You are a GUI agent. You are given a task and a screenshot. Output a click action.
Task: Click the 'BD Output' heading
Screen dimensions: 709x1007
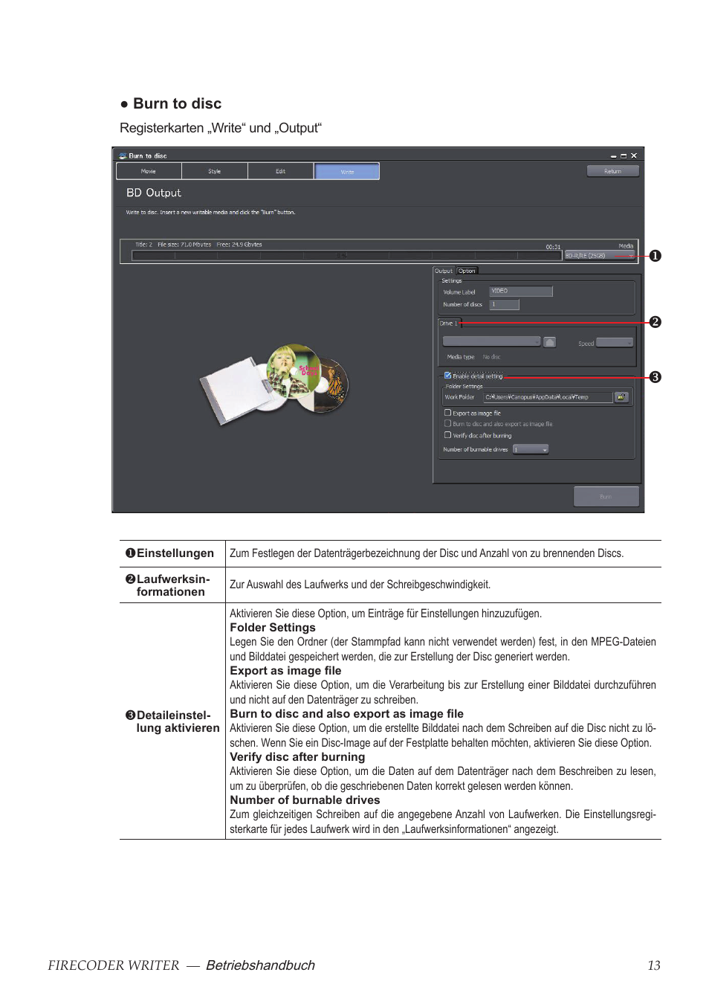point(154,193)
